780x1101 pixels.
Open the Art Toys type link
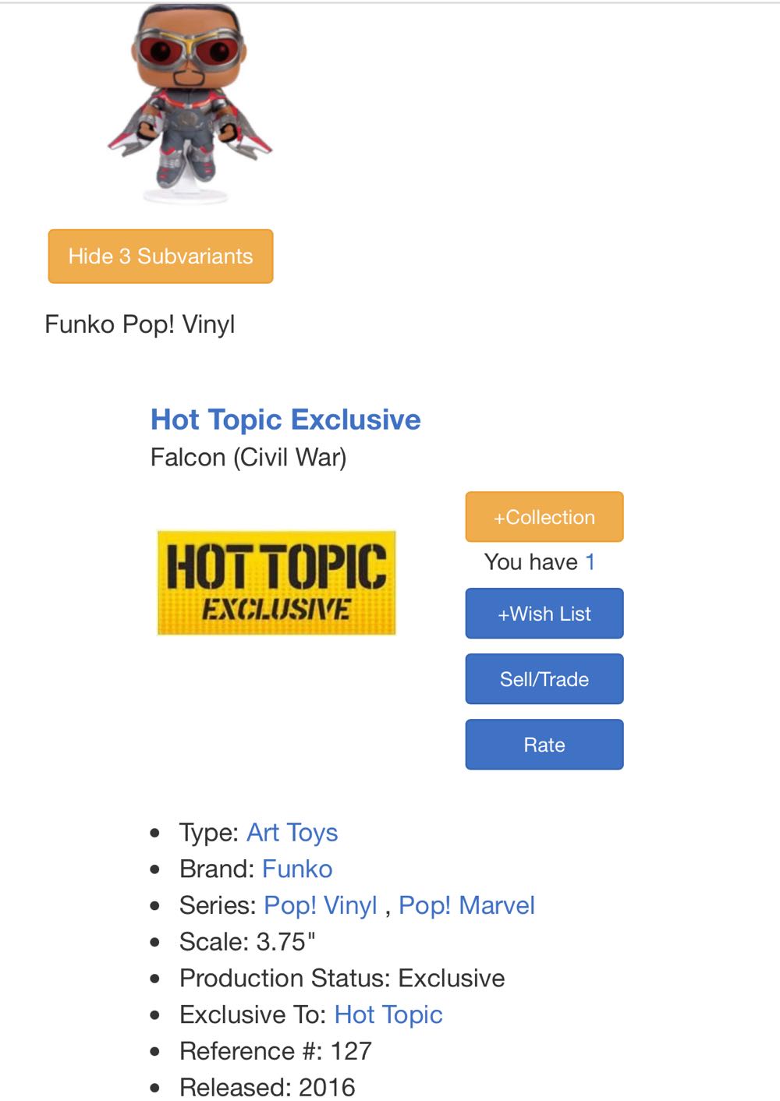click(x=292, y=833)
